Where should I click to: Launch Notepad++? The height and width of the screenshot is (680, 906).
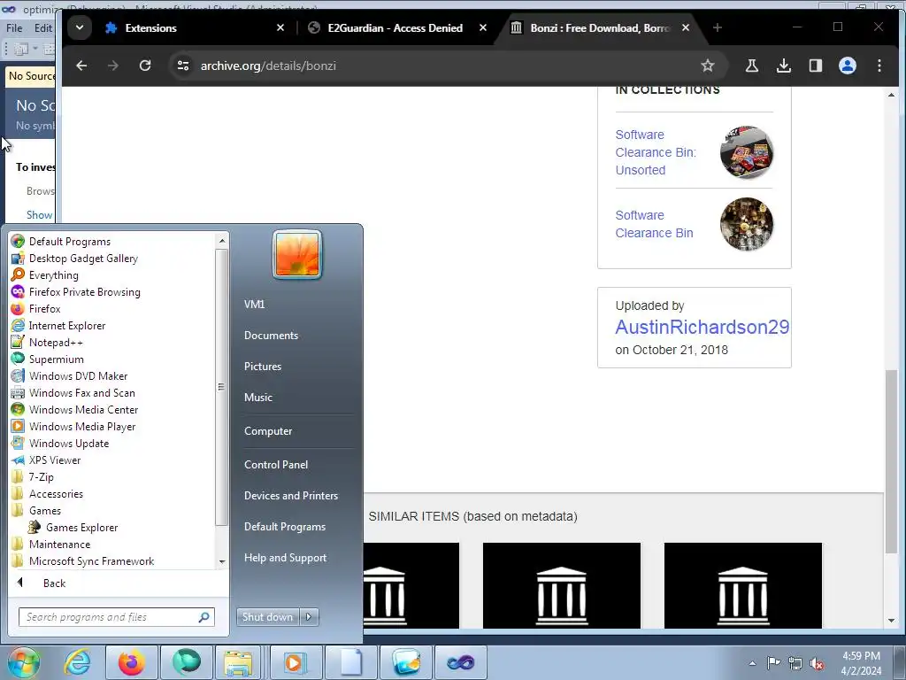coord(56,343)
